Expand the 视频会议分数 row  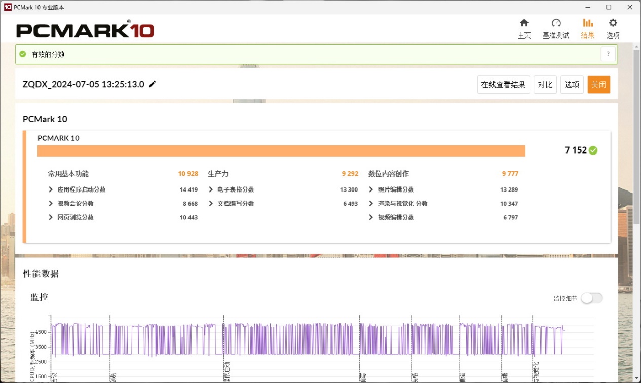point(51,204)
